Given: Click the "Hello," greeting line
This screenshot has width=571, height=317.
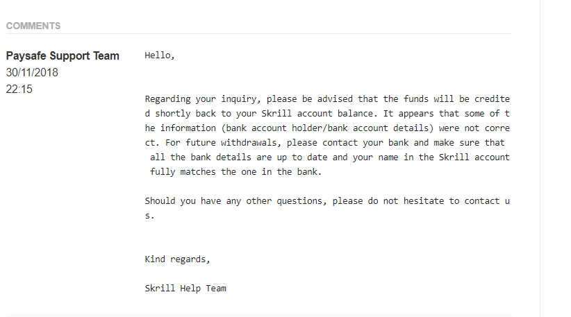Looking at the screenshot, I should click(160, 55).
